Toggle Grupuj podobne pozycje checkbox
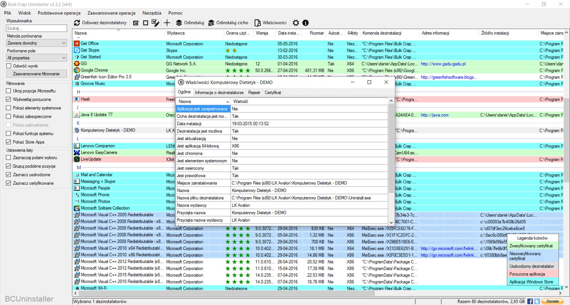 pos(9,166)
